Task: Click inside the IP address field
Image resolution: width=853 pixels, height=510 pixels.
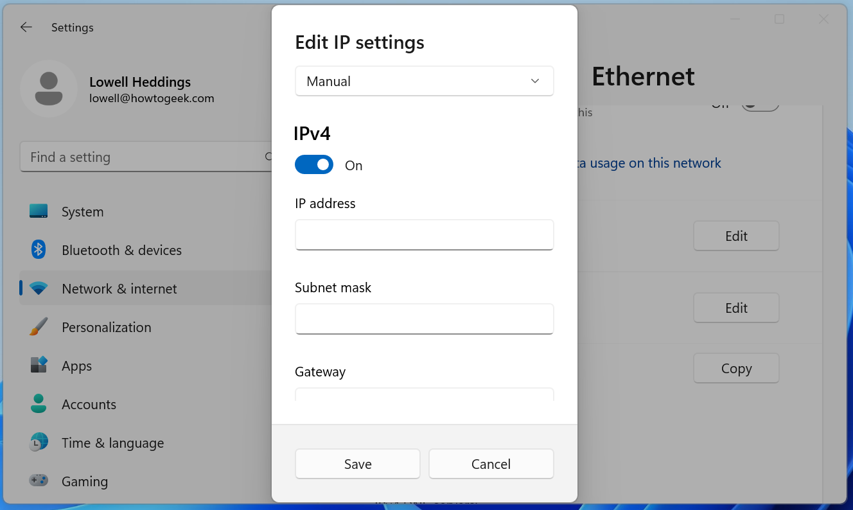Action: point(424,235)
